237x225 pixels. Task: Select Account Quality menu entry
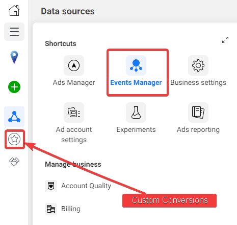(x=78, y=186)
